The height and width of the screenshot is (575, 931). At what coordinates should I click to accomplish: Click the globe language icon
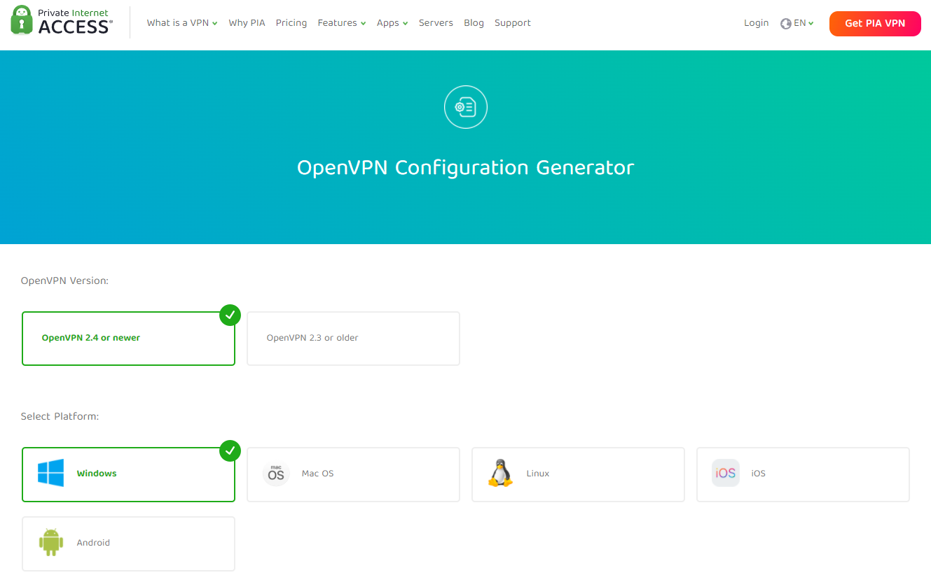coord(785,24)
